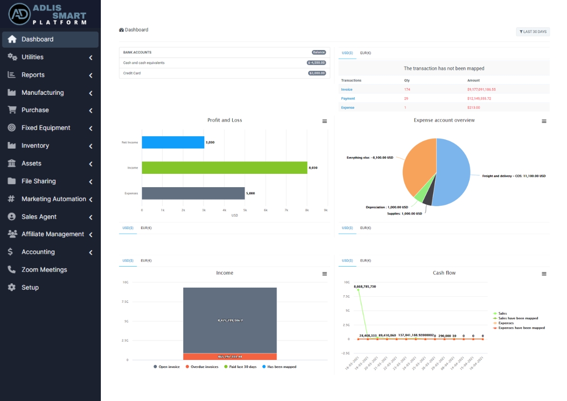Hide the Sales series in Cash flow legend
The width and height of the screenshot is (567, 401).
tap(502, 313)
